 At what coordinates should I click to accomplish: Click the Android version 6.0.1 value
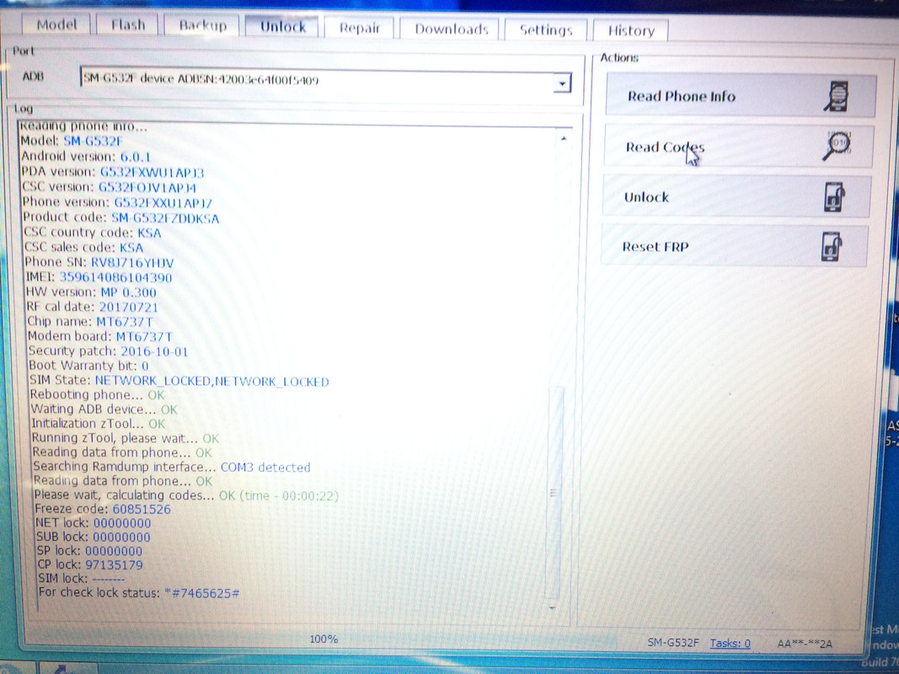[x=136, y=157]
